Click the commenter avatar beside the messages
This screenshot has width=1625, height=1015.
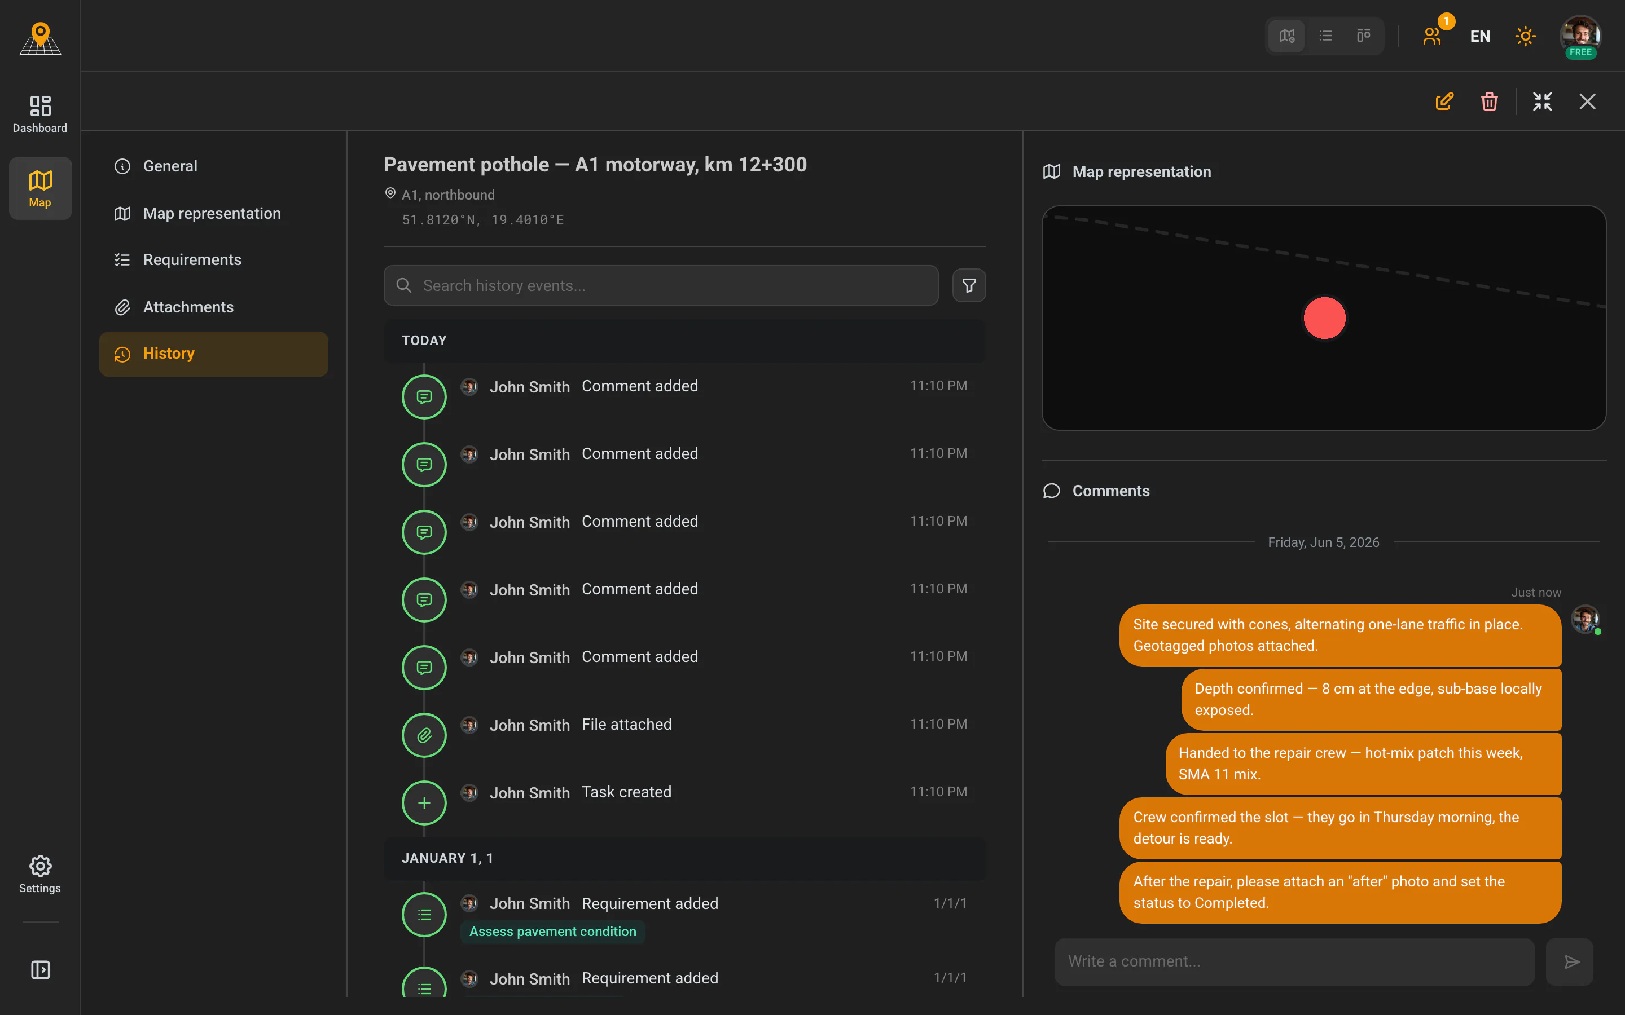click(1586, 619)
